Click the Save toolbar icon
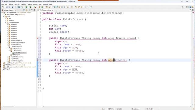The width and height of the screenshot is (195, 110). 7,7
